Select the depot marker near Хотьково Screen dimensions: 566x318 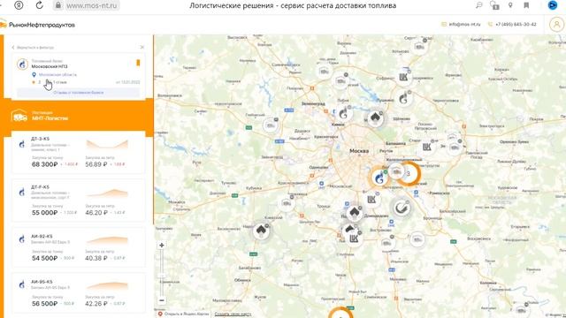[x=420, y=47]
